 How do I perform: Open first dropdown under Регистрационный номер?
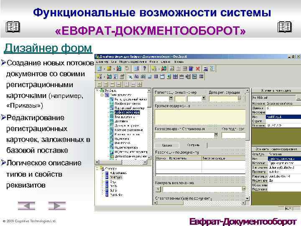click(x=171, y=98)
